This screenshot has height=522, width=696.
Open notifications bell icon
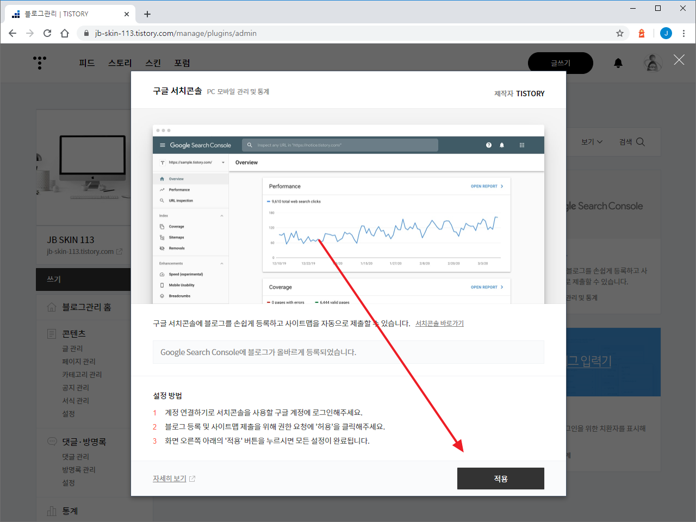[x=618, y=63]
